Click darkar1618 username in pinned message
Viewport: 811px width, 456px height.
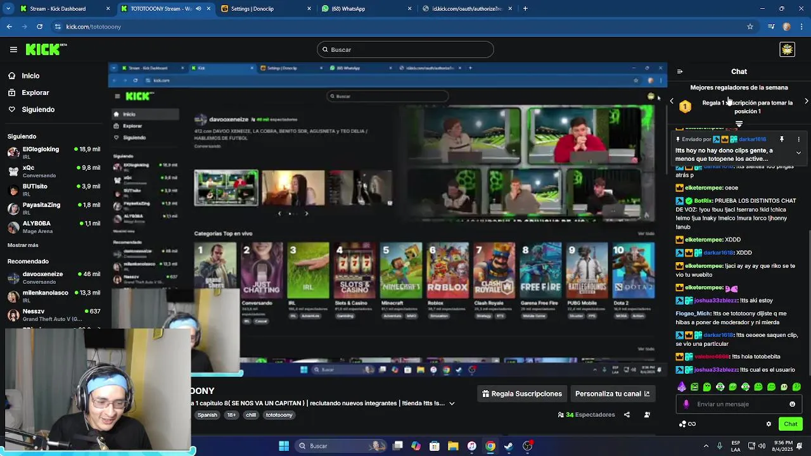pos(752,139)
